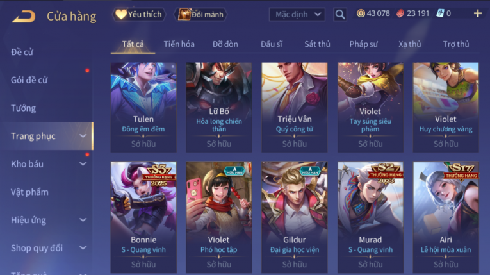
Task: Expand the Shop quy đổi section
Action: click(x=49, y=248)
